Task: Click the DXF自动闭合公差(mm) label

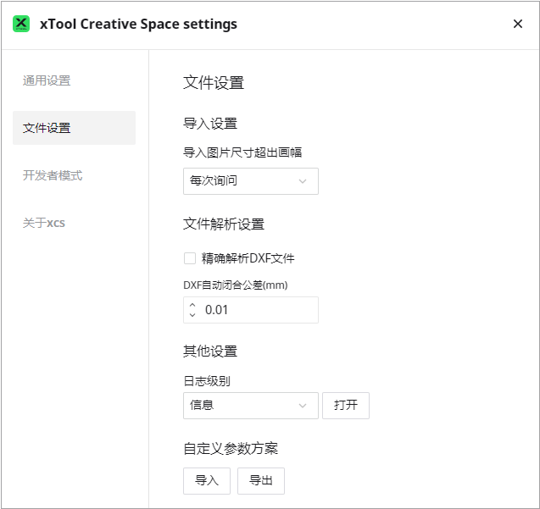Action: (x=236, y=285)
